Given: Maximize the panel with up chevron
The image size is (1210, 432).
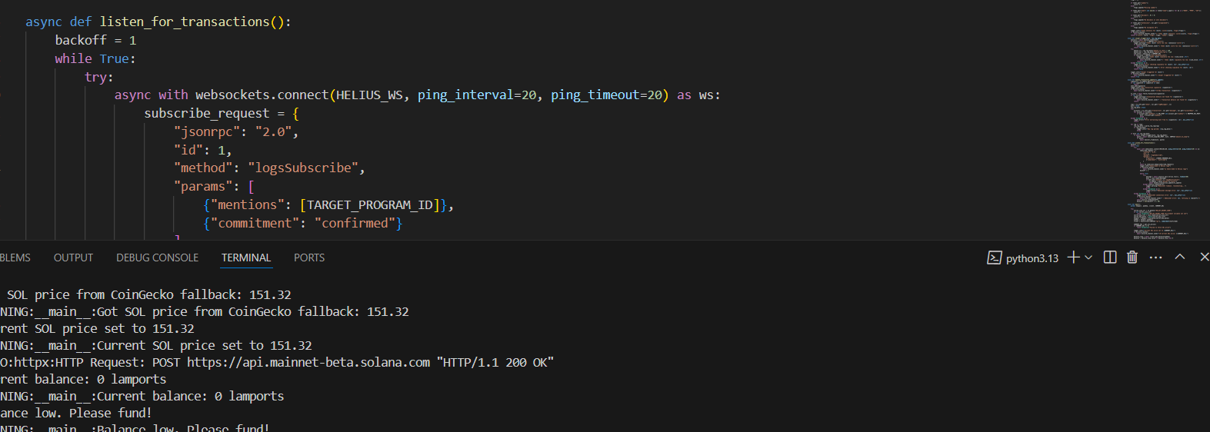Looking at the screenshot, I should point(1180,257).
